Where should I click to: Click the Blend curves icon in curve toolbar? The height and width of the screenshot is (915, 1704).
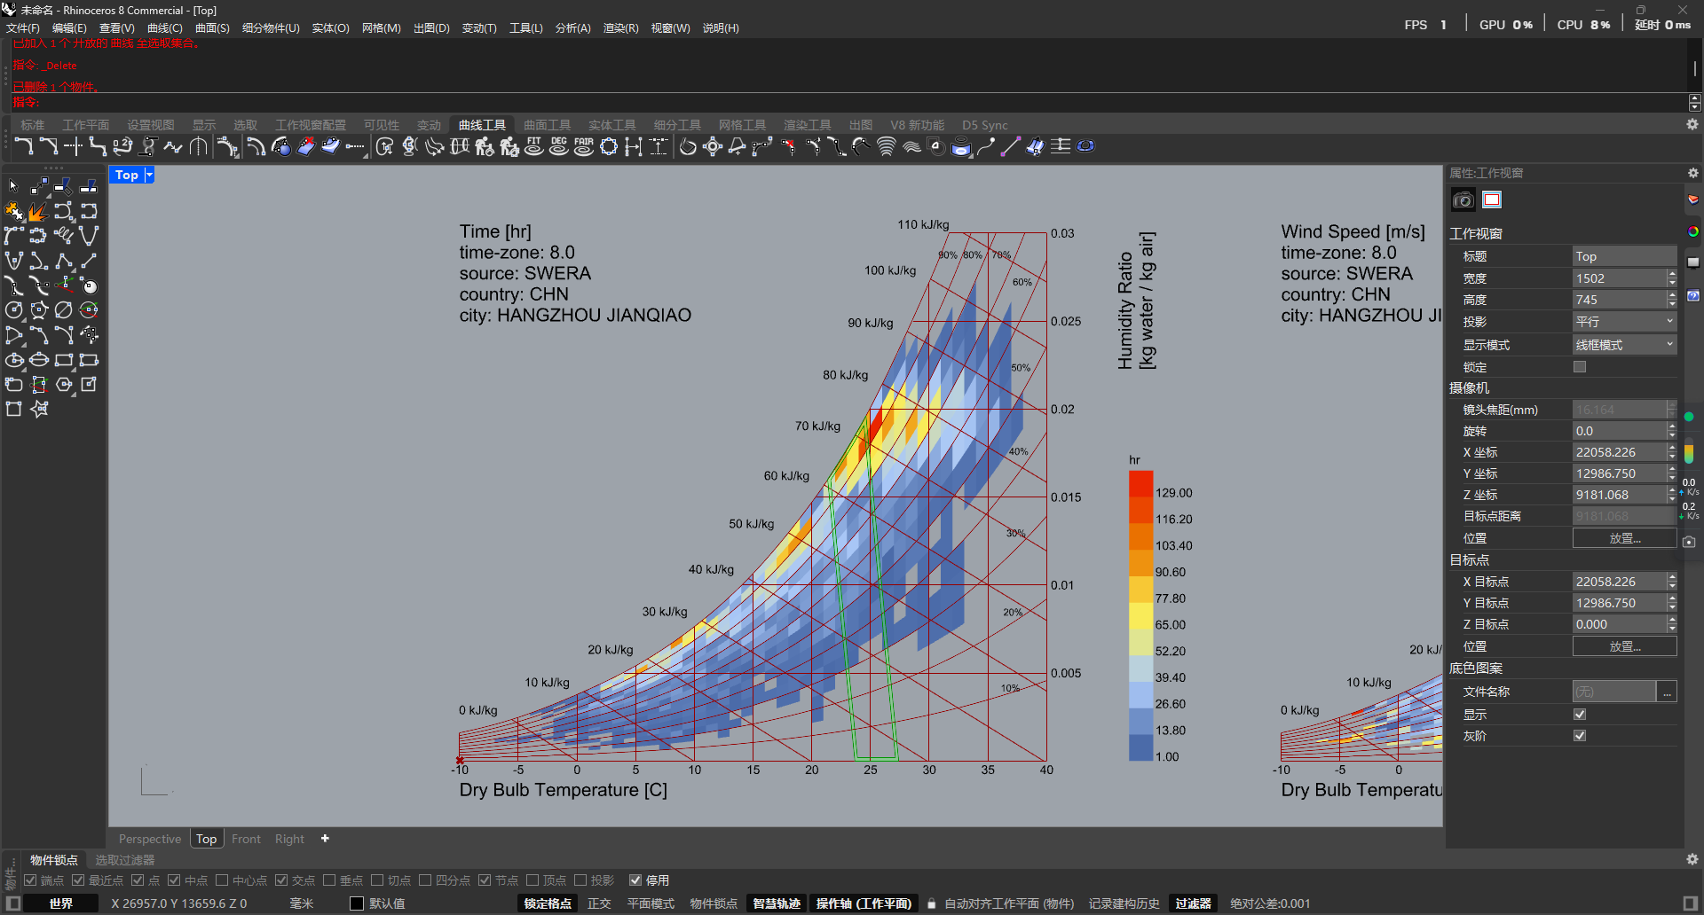click(x=99, y=146)
